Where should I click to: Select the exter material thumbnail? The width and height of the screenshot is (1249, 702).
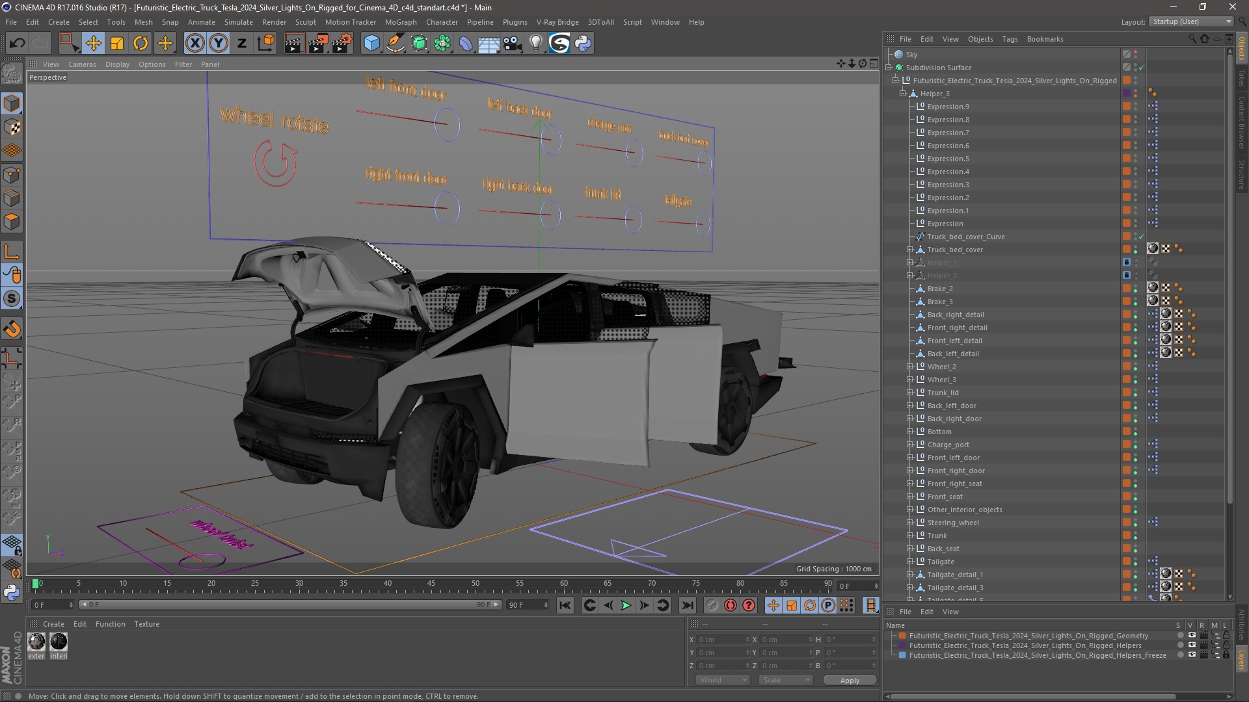(x=36, y=642)
